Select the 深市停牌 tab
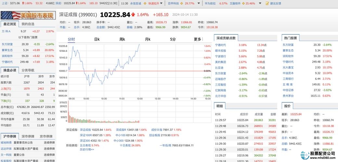 pyautogui.click(x=28, y=136)
